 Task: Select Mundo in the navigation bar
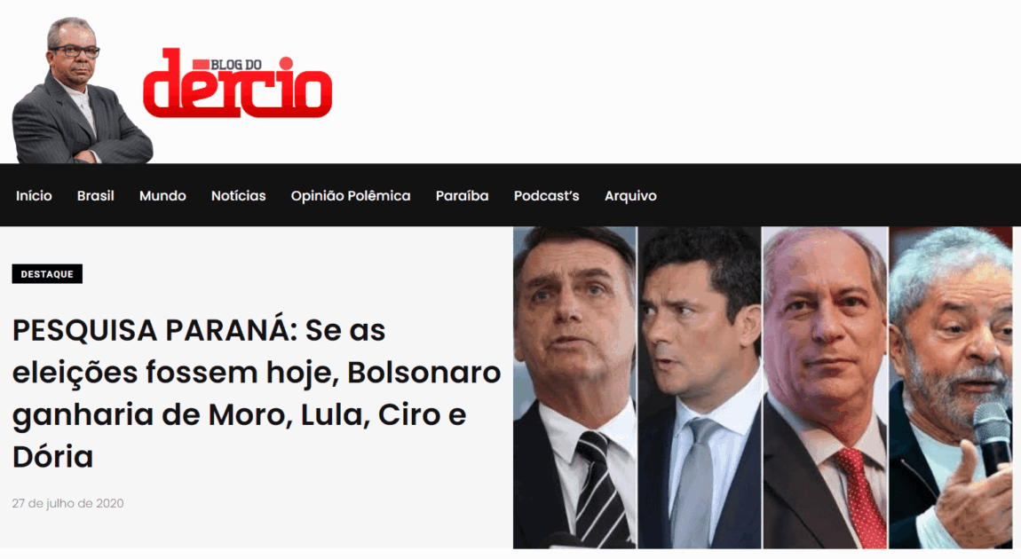point(162,196)
